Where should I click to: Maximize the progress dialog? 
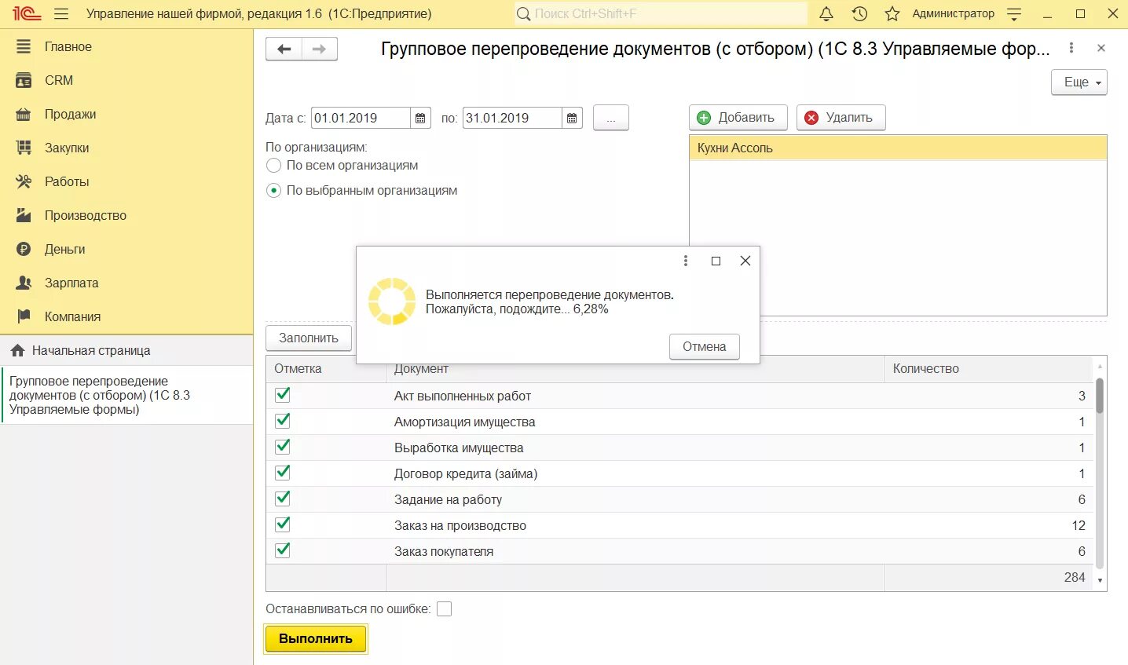click(x=716, y=261)
